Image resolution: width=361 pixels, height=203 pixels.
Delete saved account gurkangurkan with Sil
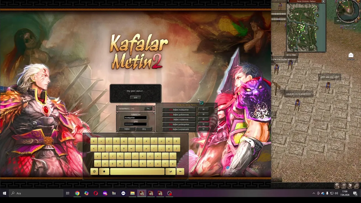[203, 124]
